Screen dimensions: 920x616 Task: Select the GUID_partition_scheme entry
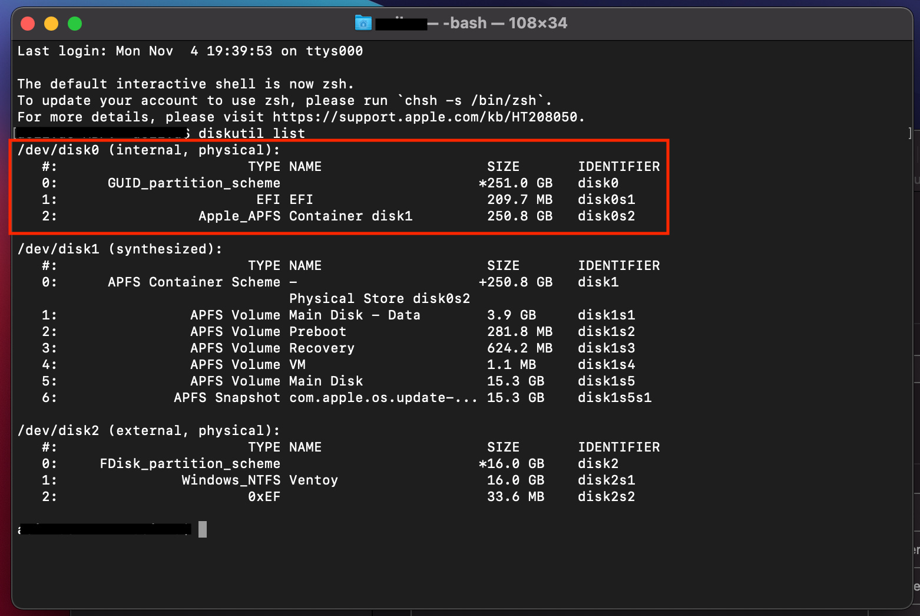(194, 183)
